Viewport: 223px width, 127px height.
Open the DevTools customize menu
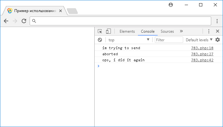click(x=209, y=31)
